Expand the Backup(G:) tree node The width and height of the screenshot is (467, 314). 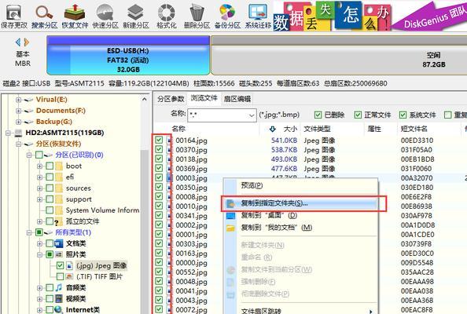click(18, 122)
